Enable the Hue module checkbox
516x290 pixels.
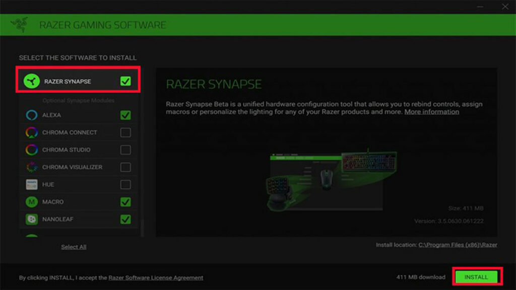point(124,184)
